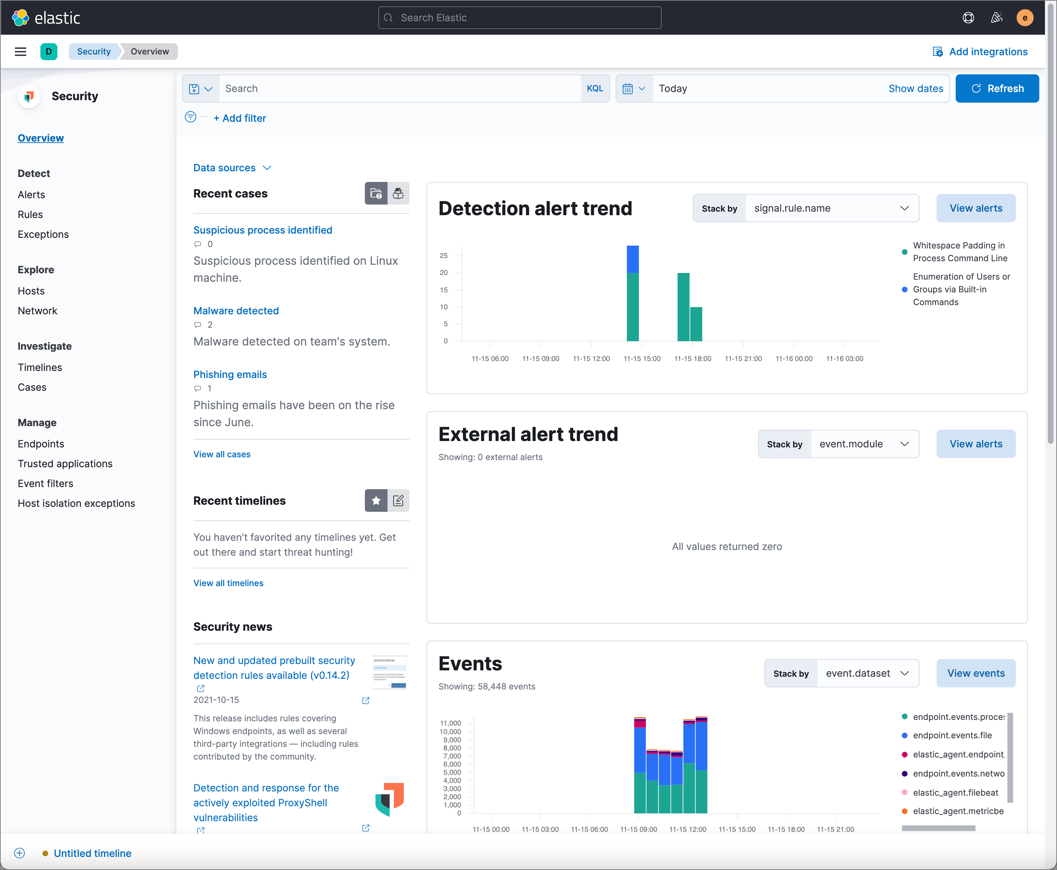The image size is (1057, 870).
Task: Open the Malware detected case
Action: click(x=236, y=311)
